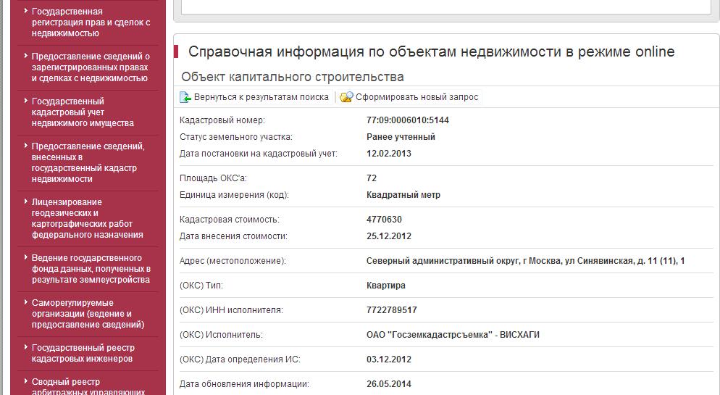The height and width of the screenshot is (395, 720).
Task: Click the cadastral value 4770630
Action: (x=384, y=220)
